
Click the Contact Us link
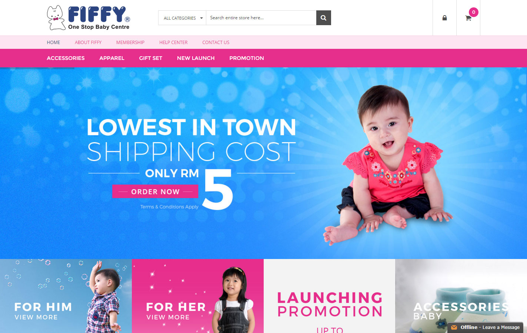216,43
